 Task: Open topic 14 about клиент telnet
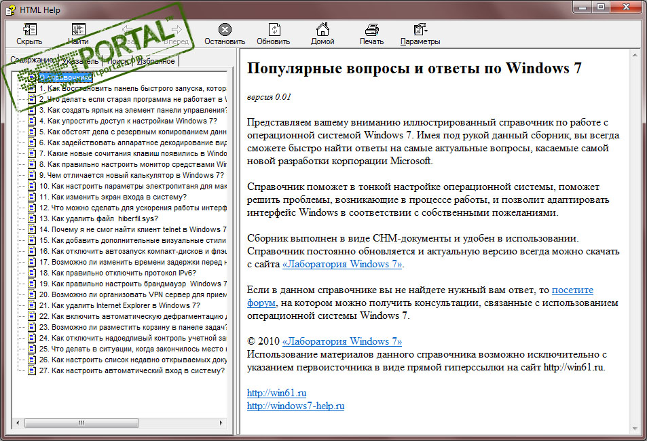click(x=133, y=229)
